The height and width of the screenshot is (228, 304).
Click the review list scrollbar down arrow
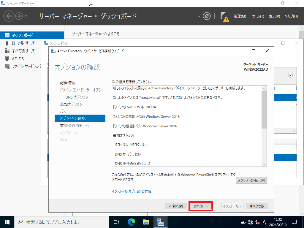[264, 164]
